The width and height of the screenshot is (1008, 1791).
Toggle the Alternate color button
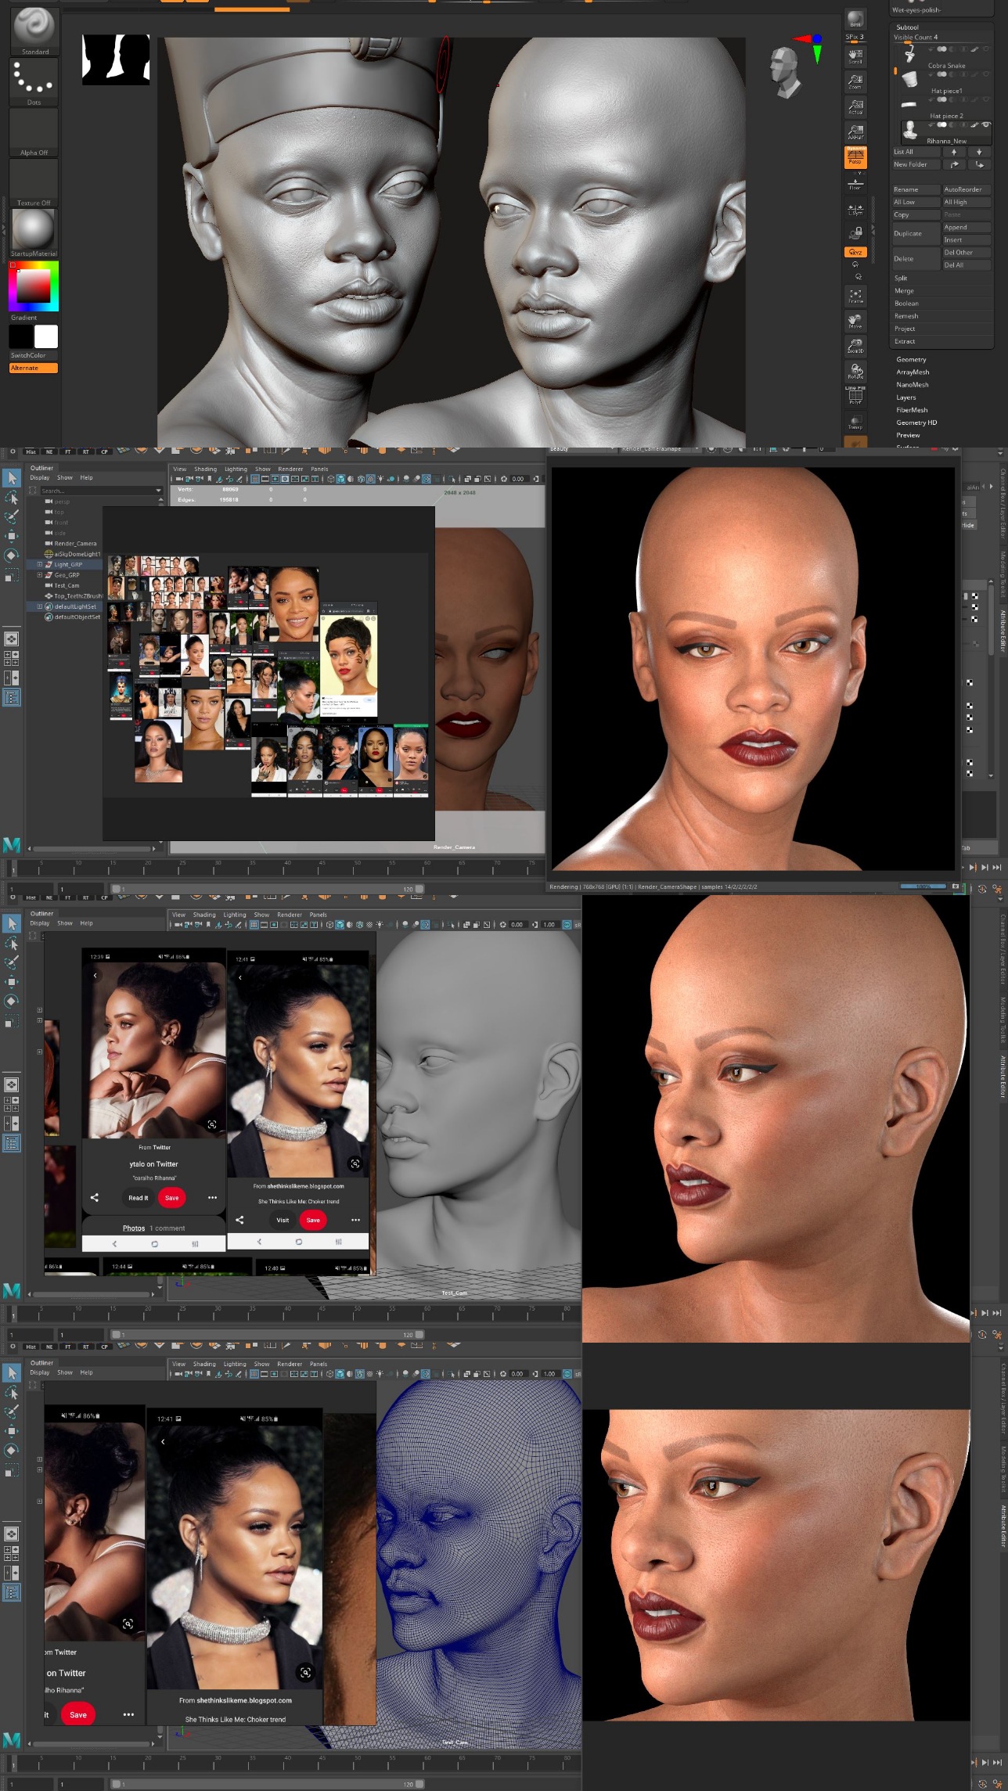[x=34, y=368]
